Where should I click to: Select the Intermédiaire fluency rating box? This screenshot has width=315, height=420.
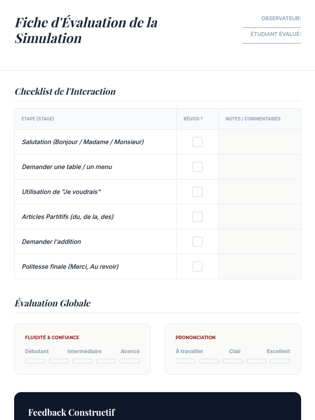tap(82, 361)
